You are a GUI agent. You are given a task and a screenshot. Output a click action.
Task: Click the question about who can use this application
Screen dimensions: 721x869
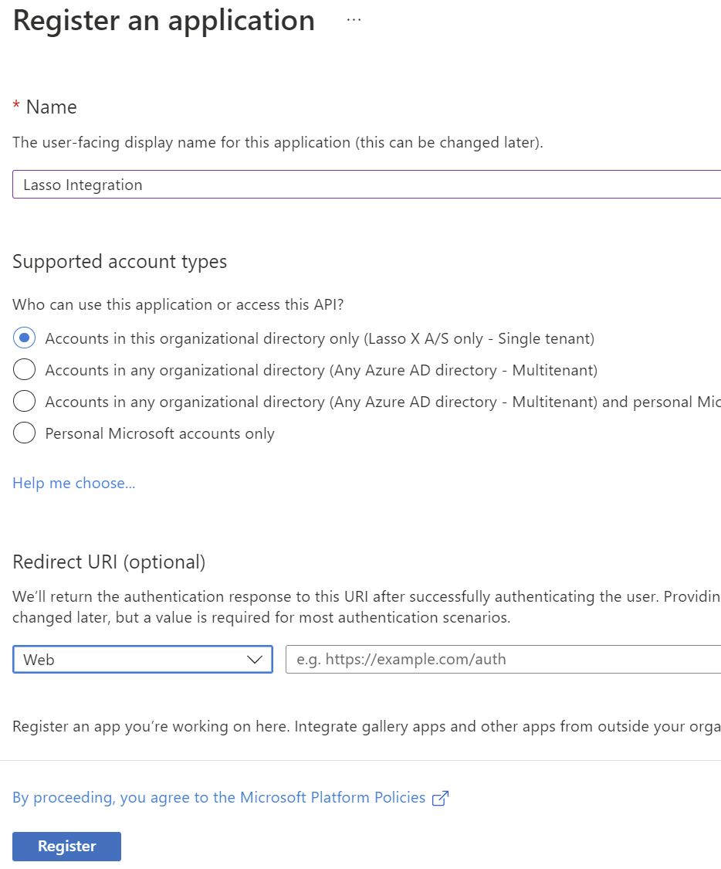tap(178, 304)
